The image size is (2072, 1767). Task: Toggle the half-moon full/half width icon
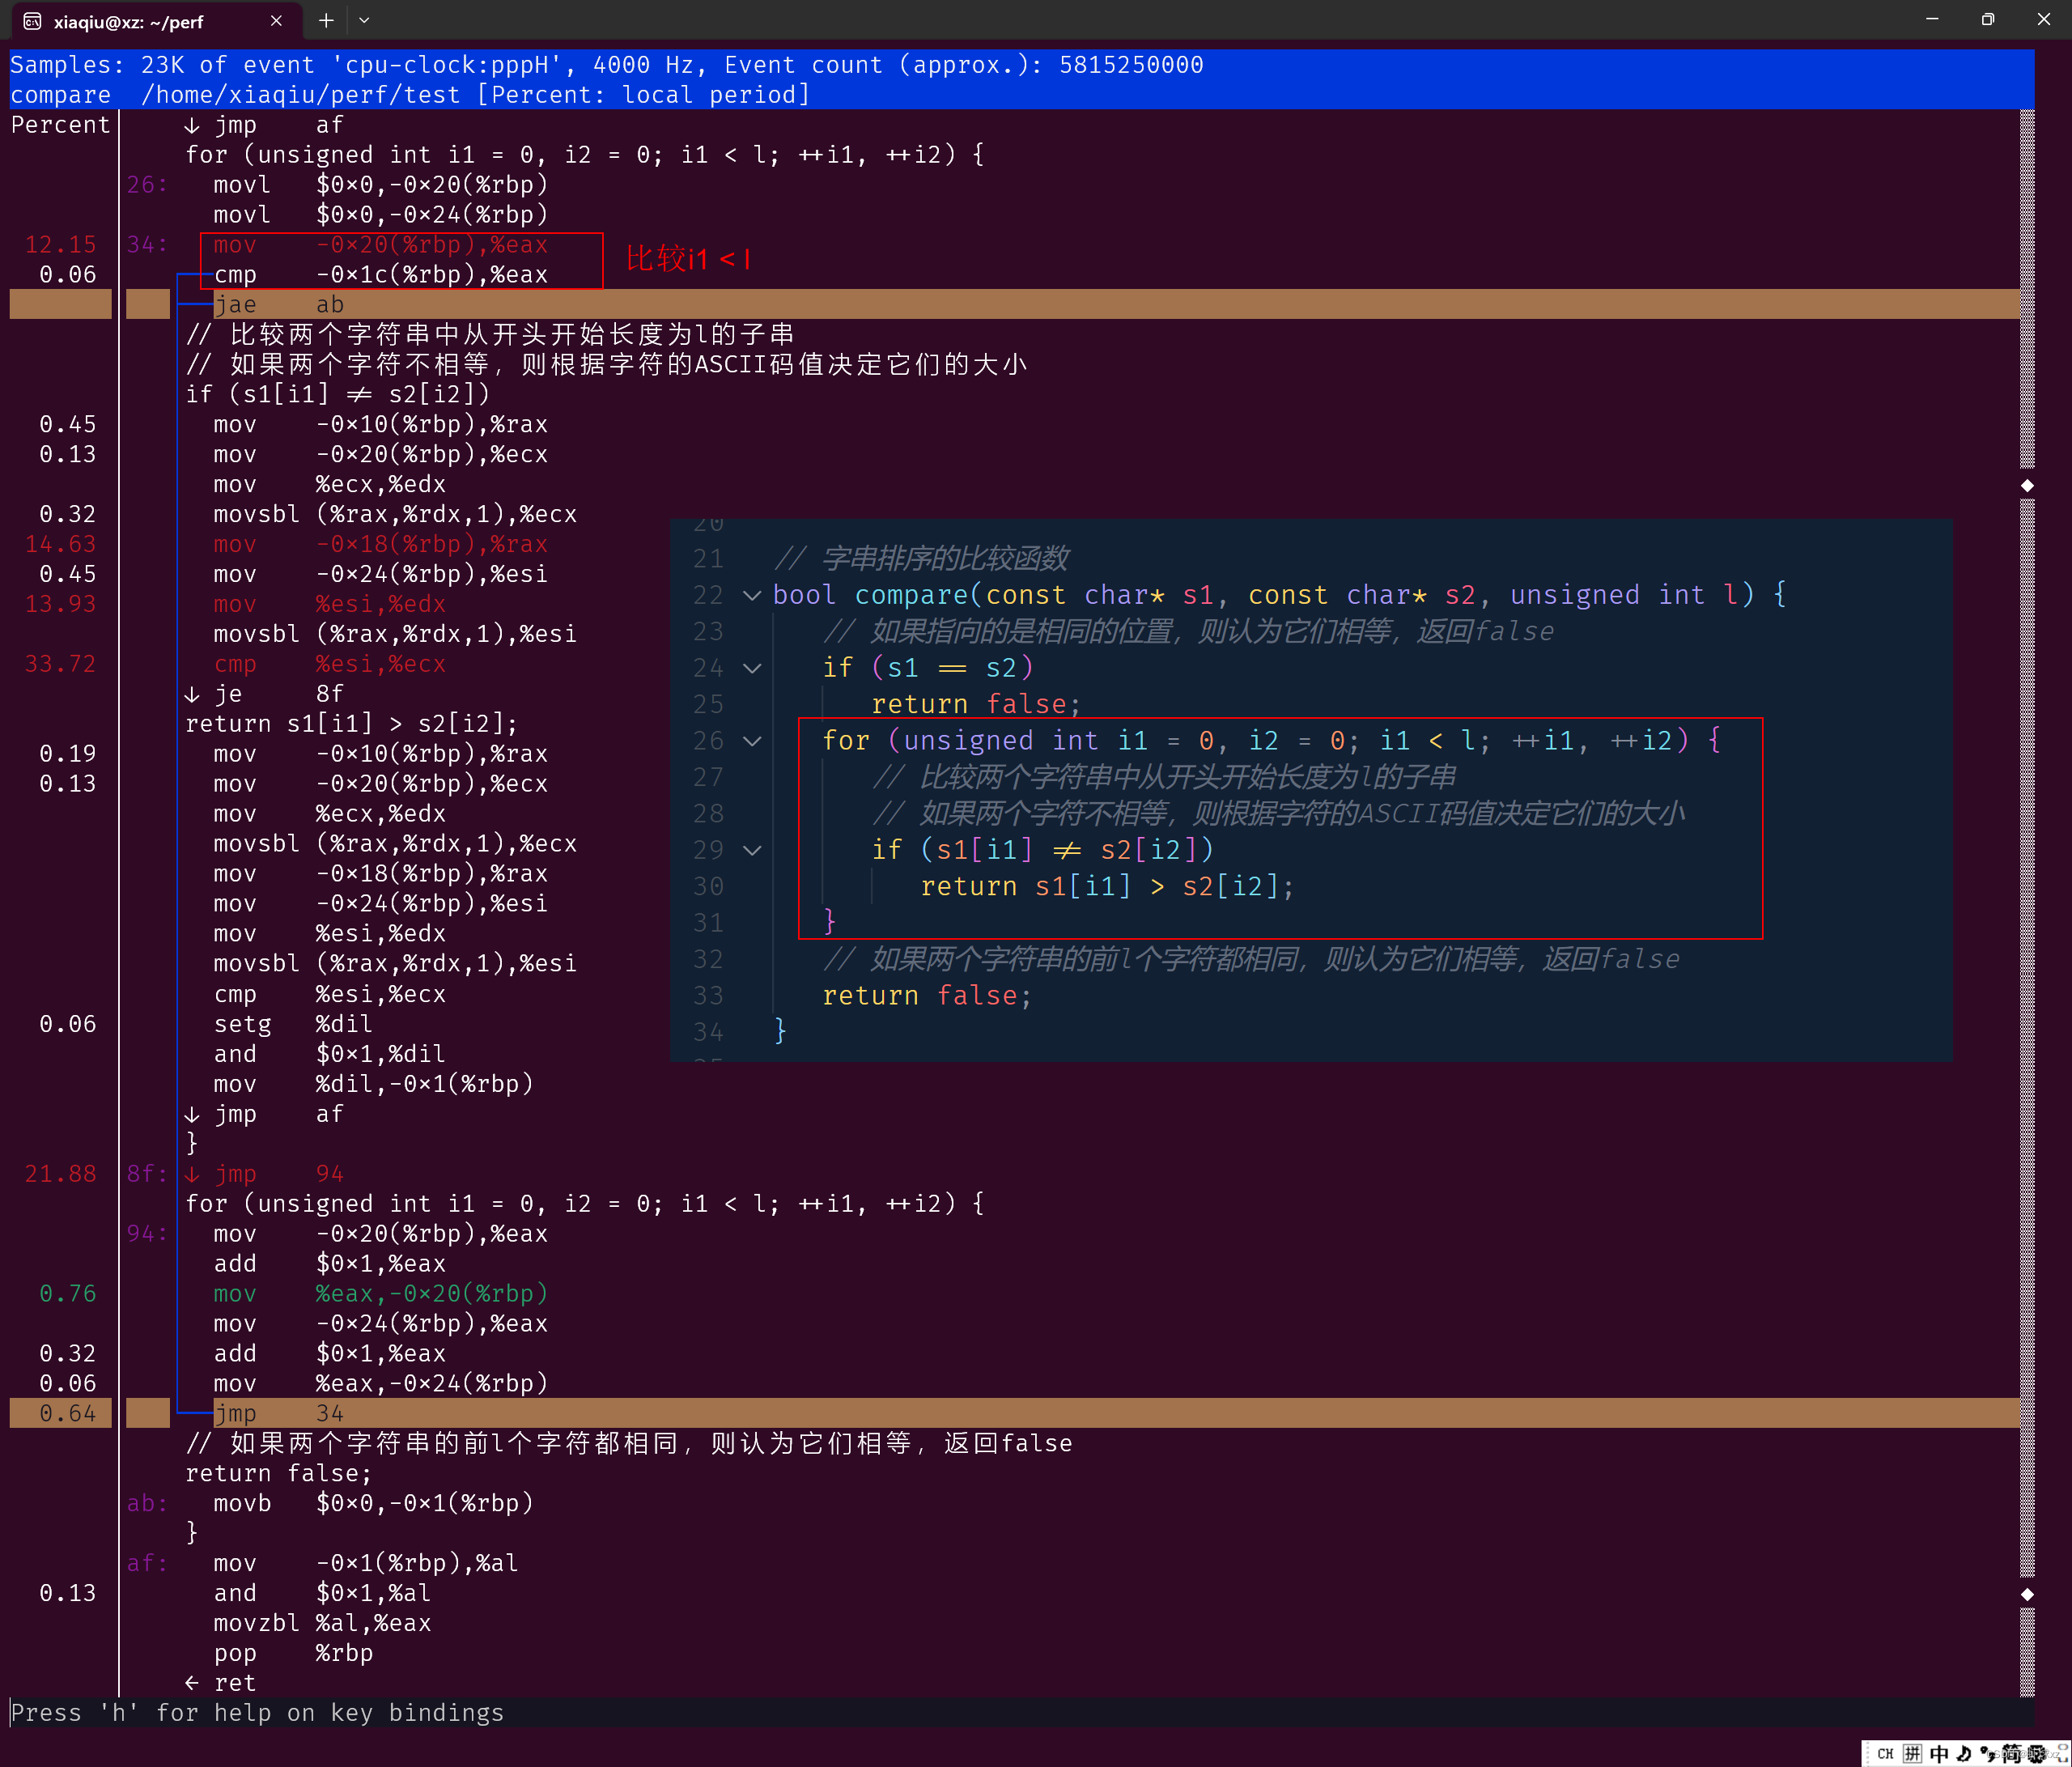click(x=1964, y=1753)
